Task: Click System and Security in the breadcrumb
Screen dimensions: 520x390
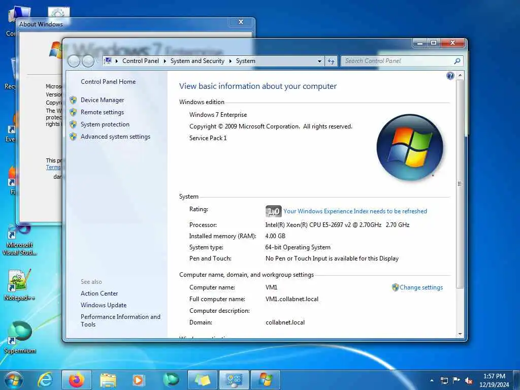Action: 198,61
